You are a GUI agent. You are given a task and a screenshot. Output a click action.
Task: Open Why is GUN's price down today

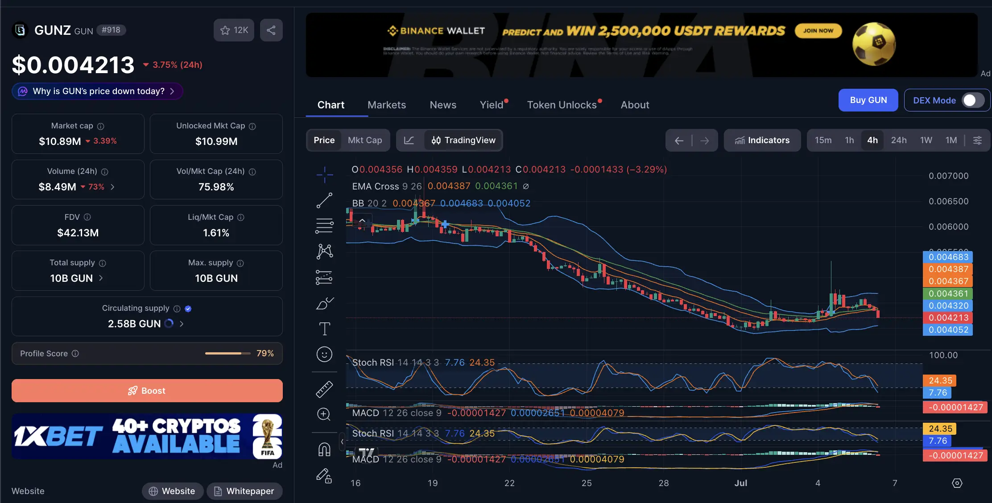click(x=98, y=91)
